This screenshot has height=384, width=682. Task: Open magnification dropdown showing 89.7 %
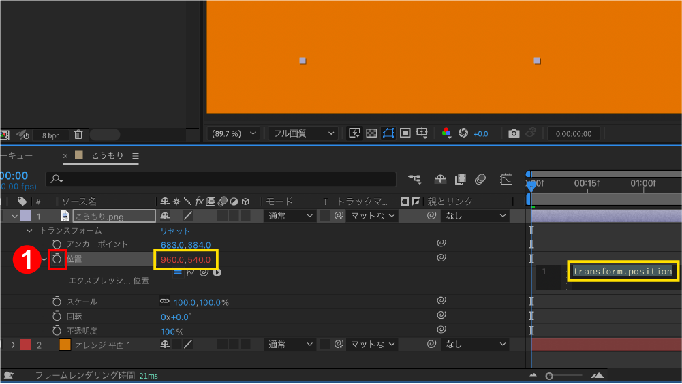pyautogui.click(x=234, y=133)
